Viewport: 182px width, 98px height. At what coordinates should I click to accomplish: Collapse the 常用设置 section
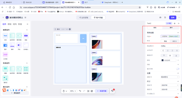click(178, 33)
